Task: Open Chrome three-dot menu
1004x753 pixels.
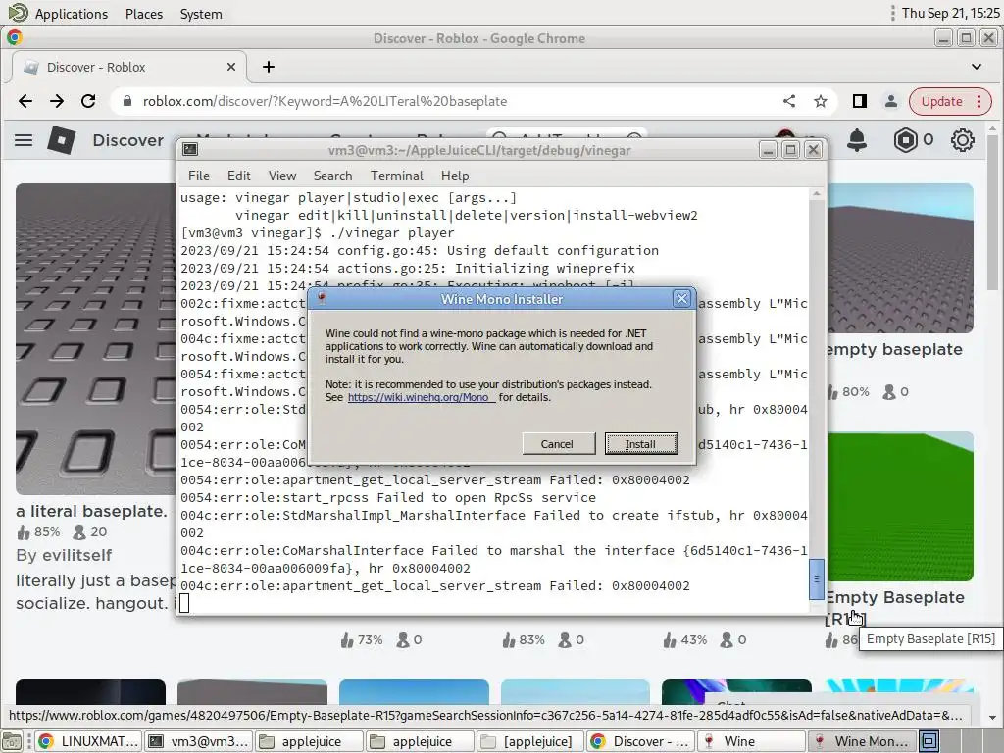Action: click(979, 101)
